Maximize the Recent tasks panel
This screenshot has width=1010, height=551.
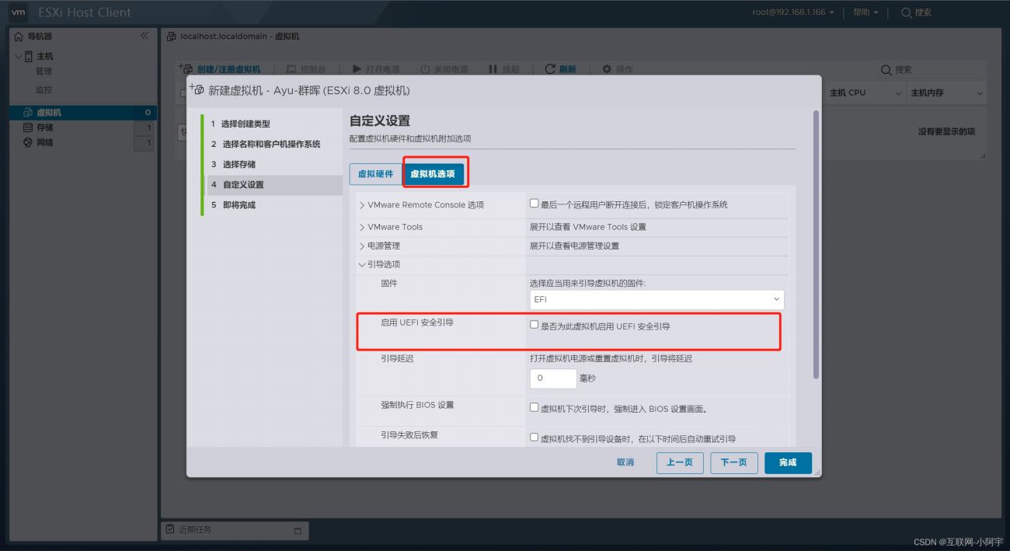click(298, 531)
